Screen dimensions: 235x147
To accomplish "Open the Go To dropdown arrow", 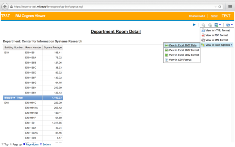I will point(220,25).
